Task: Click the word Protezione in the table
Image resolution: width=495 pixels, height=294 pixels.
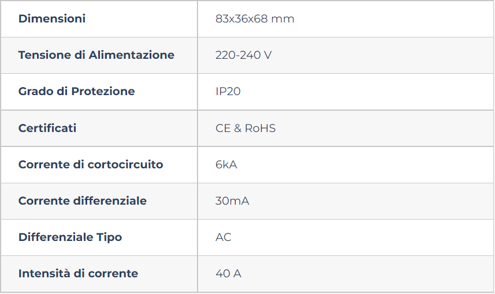Action: (103, 92)
